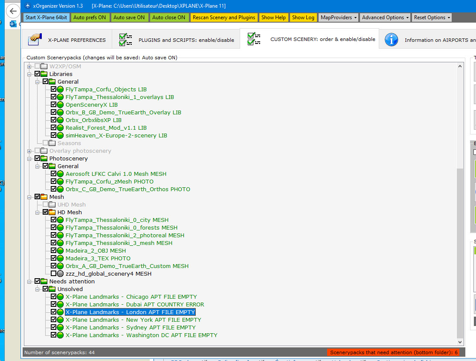The height and width of the screenshot is (361, 476).
Task: Click the greyed W2XP/OSM folder icon
Action: 44,66
